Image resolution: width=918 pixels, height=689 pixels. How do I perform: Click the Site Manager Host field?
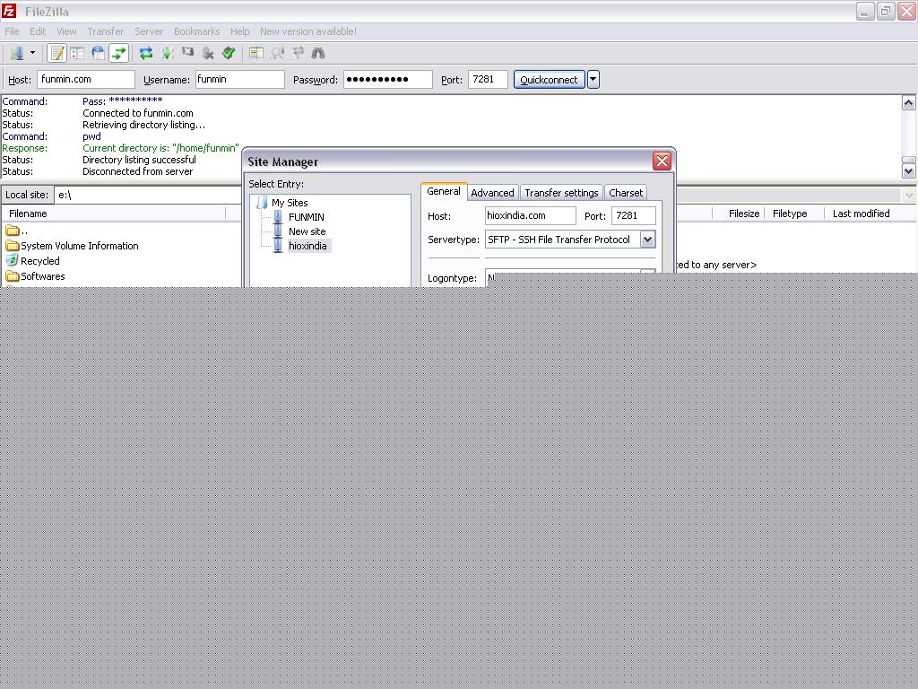coord(531,215)
